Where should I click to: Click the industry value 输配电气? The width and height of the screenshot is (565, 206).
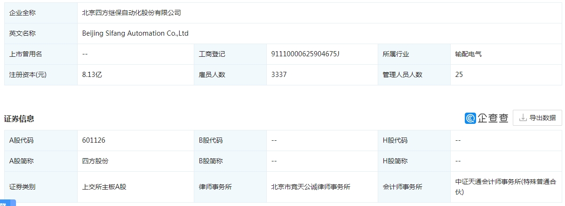(x=469, y=54)
